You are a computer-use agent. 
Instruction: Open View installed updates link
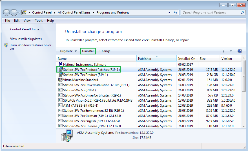(x=26, y=39)
